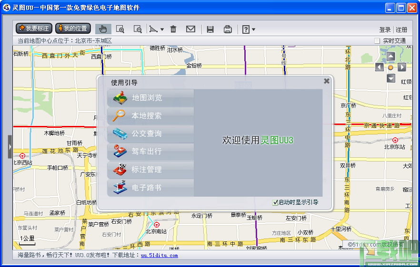Click the 德胜桥 map label
The height and width of the screenshot is (267, 420).
tap(157, 48)
